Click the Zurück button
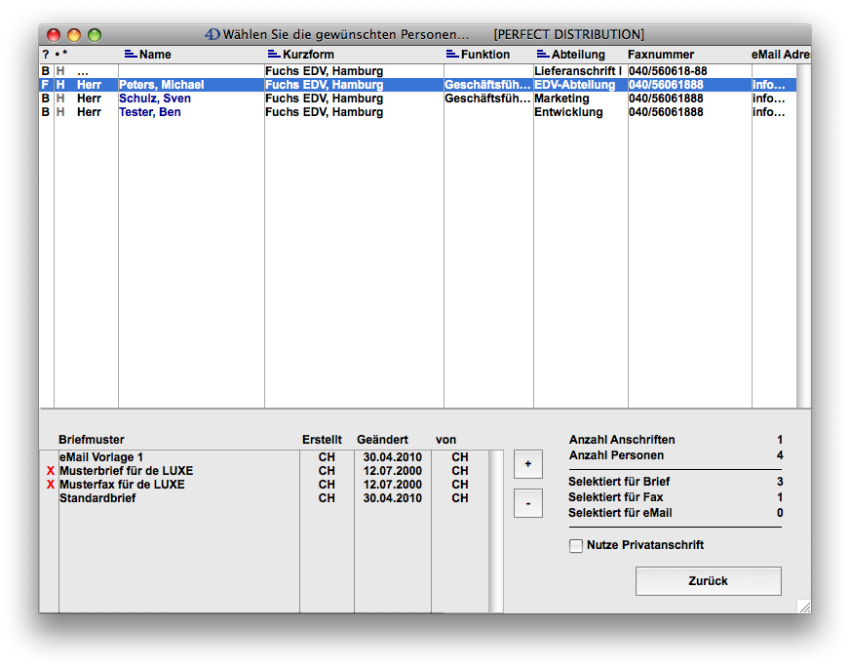This screenshot has width=850, height=667. (708, 581)
